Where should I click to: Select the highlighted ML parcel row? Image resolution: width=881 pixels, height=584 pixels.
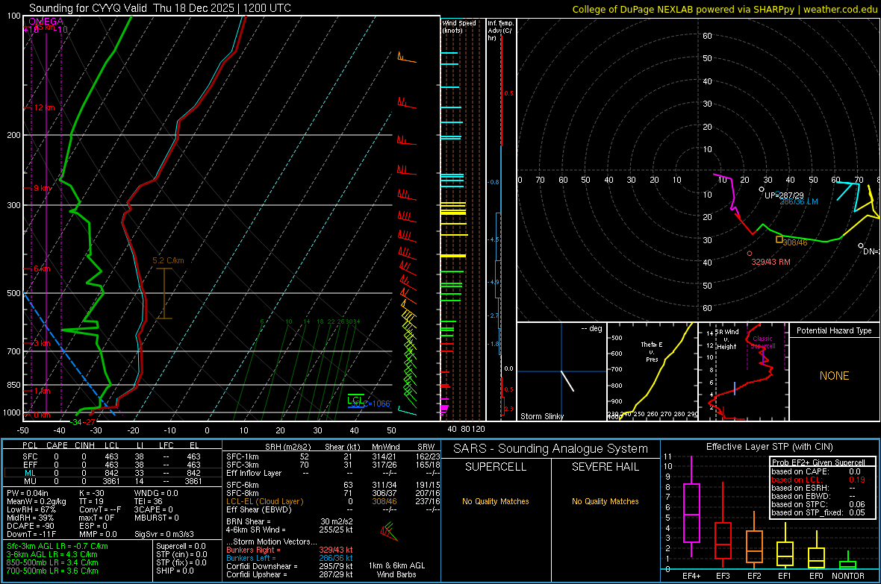point(113,473)
